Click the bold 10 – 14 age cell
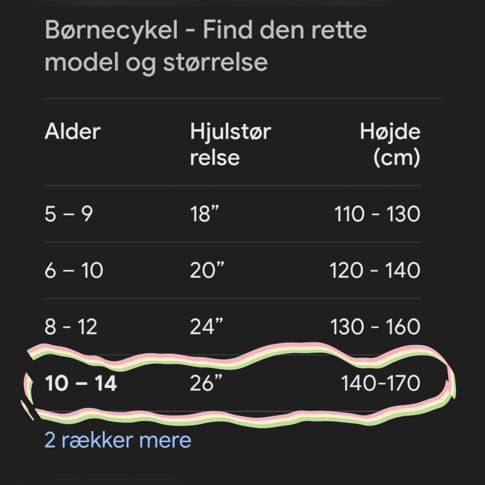This screenshot has height=485, width=485. tap(81, 383)
